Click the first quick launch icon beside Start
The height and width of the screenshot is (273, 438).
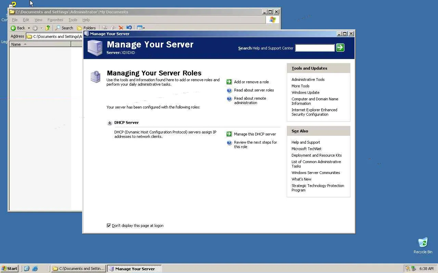27,269
